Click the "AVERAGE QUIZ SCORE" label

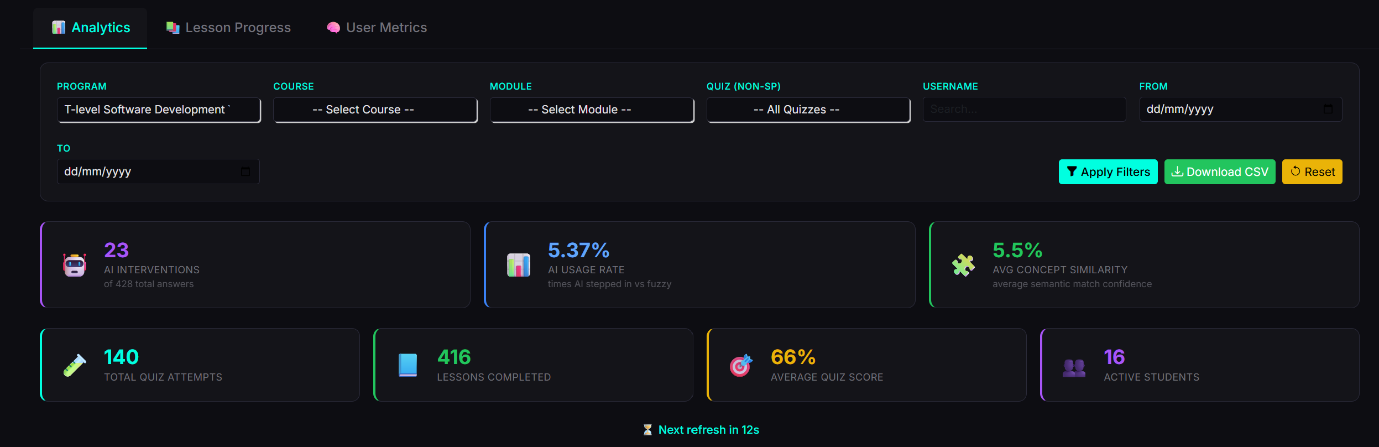coord(827,377)
